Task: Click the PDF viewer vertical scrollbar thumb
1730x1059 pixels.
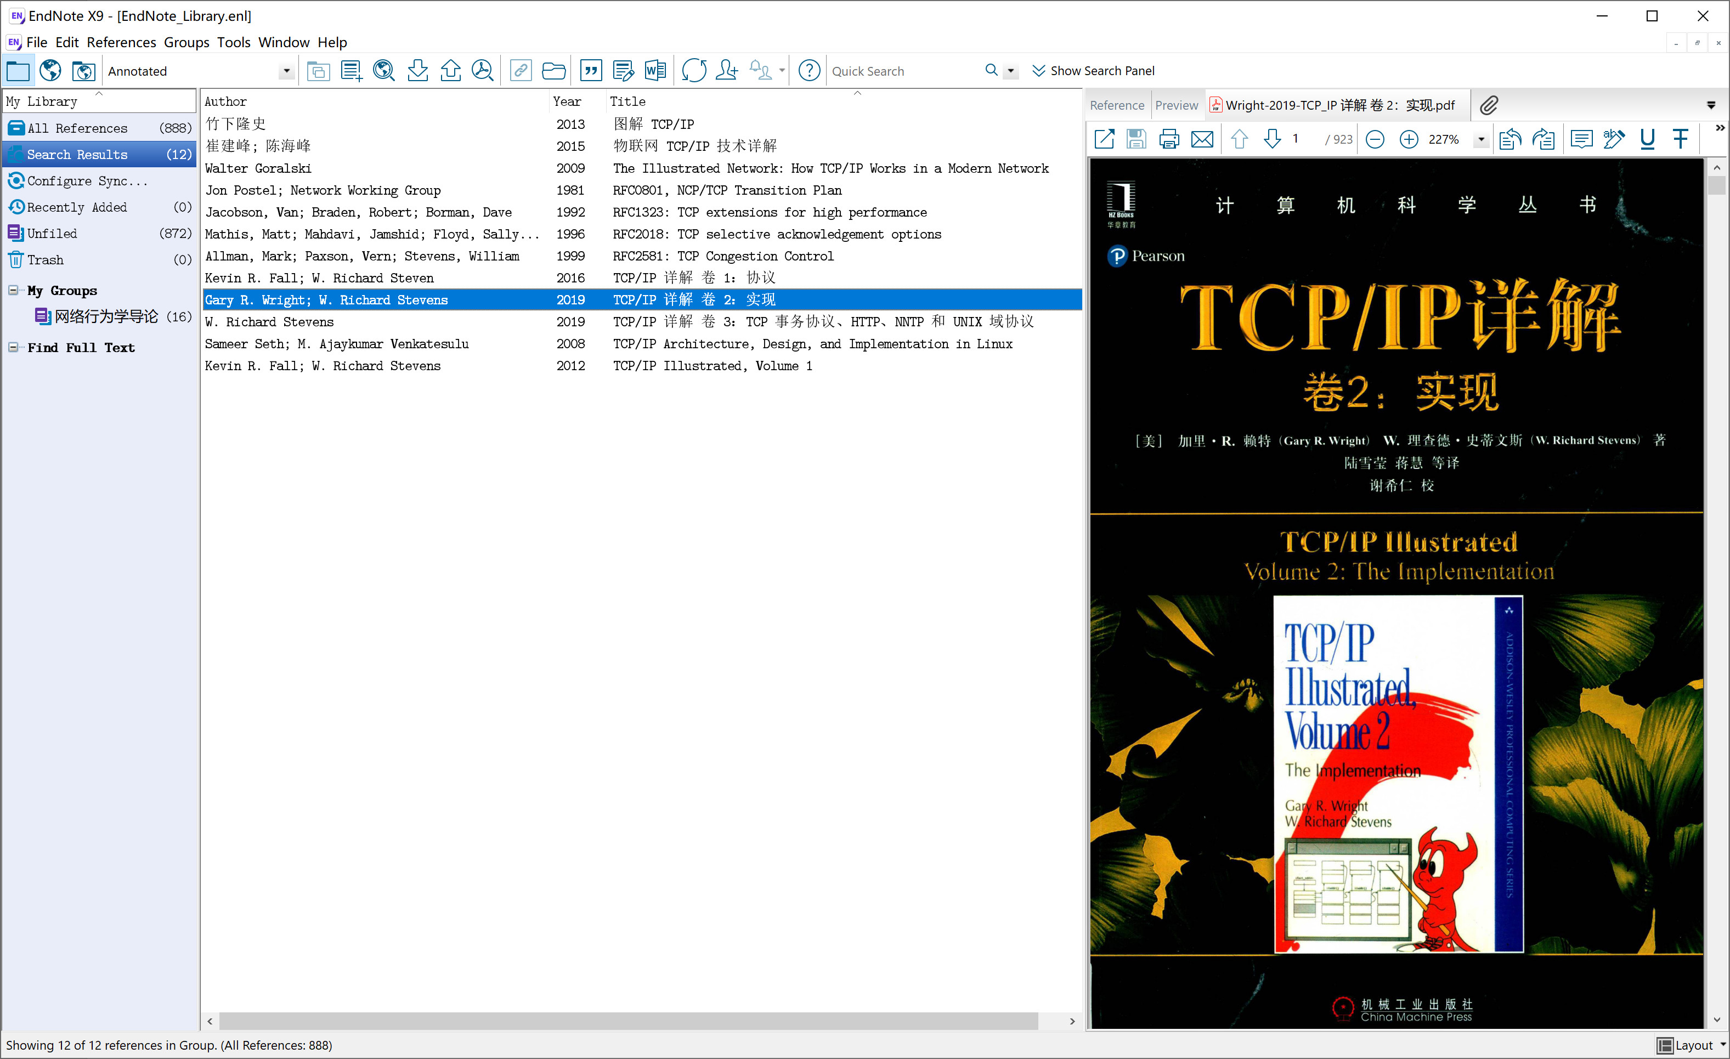Action: point(1717,185)
